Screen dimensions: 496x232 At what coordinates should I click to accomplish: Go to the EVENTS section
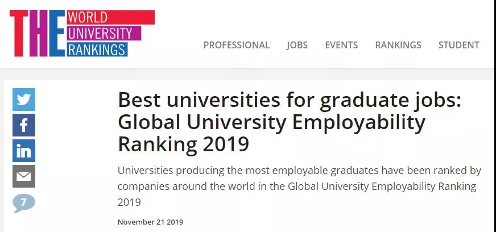coord(341,45)
